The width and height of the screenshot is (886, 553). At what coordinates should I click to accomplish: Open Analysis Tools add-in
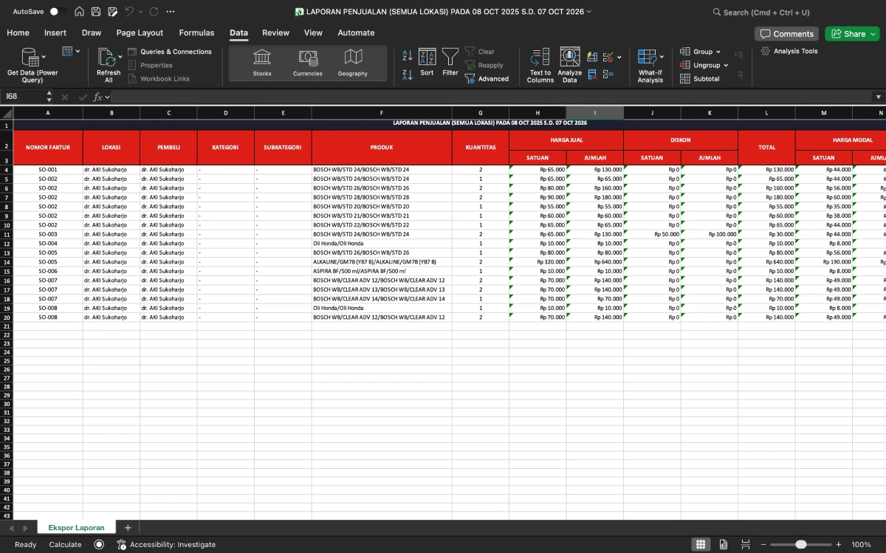(x=789, y=51)
